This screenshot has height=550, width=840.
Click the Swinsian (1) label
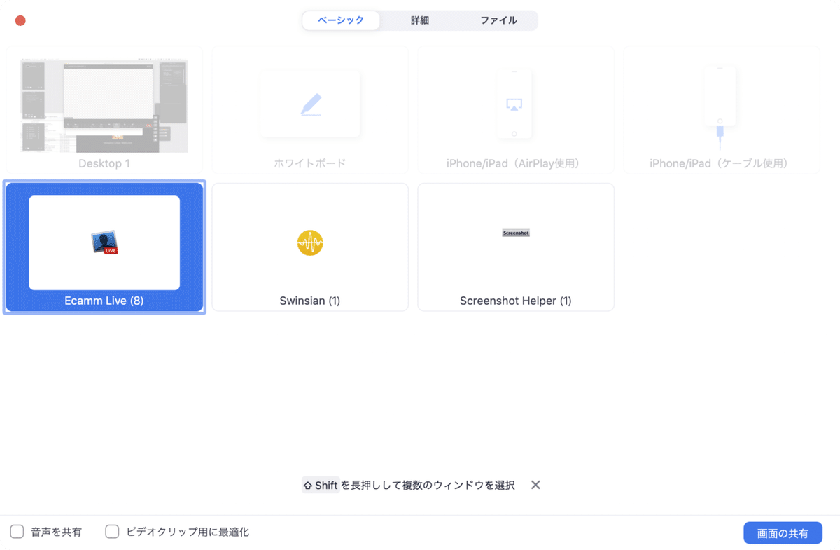click(310, 301)
